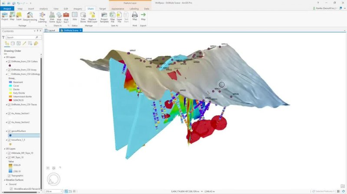347x194 pixels.
Task: Select the Geoprocessing package icon
Action: pos(30,17)
